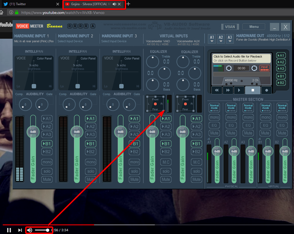The image size is (294, 234).
Task: Click the VAIO surround panner red dot
Action: [155, 104]
